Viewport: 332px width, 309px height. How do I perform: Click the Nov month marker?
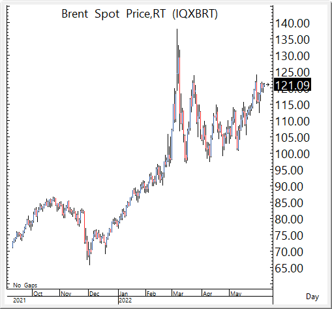pos(66,293)
